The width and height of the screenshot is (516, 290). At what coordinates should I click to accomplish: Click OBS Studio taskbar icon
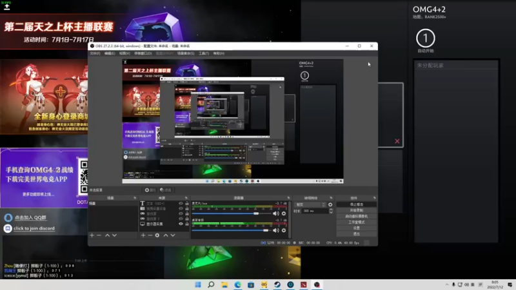pos(317,285)
